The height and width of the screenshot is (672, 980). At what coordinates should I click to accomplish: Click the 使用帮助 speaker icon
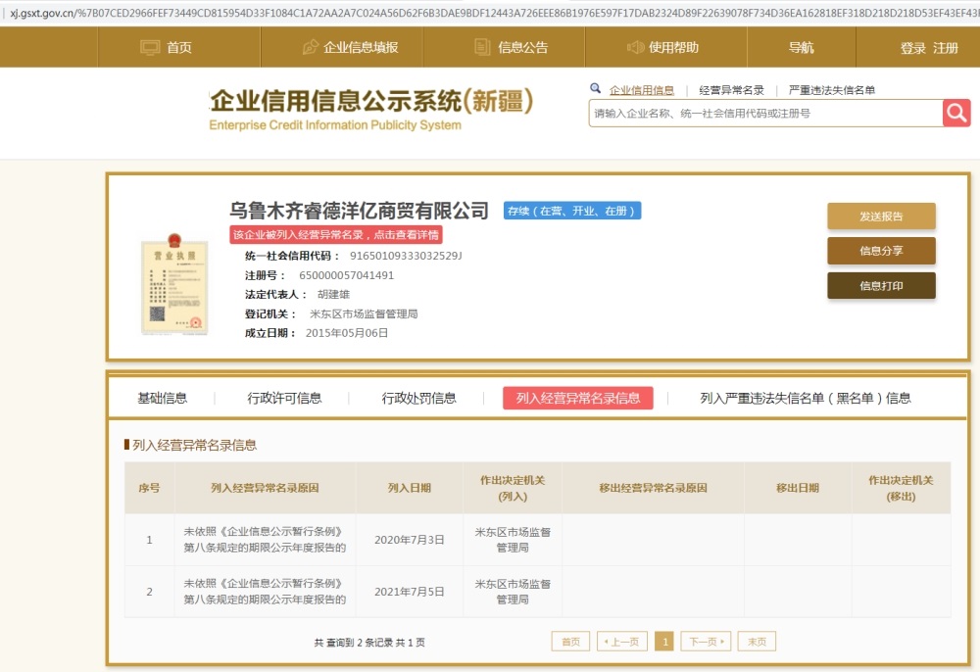click(635, 47)
